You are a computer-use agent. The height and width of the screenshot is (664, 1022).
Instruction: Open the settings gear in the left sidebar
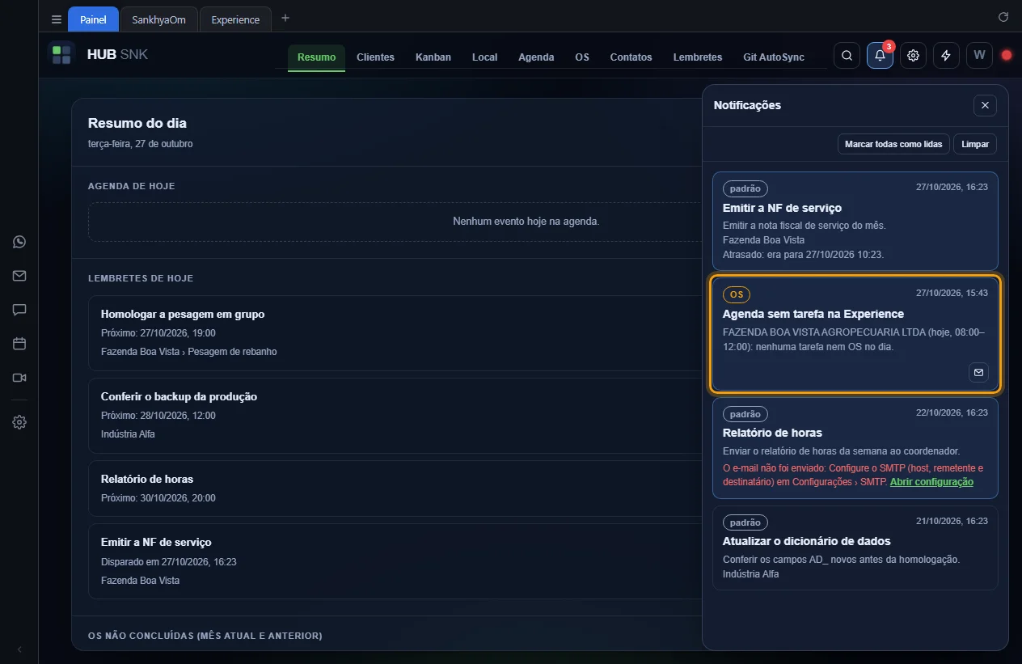click(x=19, y=422)
